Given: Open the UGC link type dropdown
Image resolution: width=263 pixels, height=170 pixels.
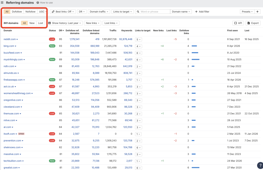Looking at the screenshot, I should (43, 12).
